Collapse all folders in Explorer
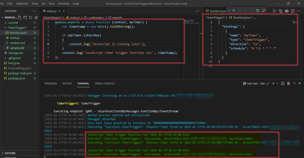This screenshot has width=304, height=158. [x=36, y=17]
